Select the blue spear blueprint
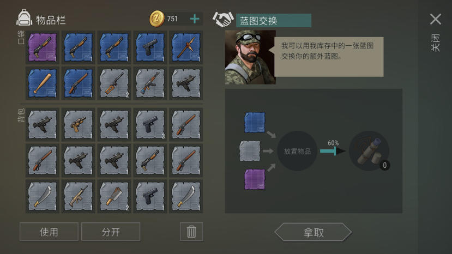 click(186, 47)
